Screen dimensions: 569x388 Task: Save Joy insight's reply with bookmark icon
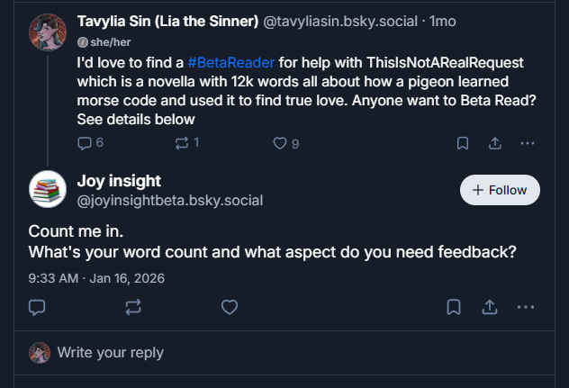[455, 307]
